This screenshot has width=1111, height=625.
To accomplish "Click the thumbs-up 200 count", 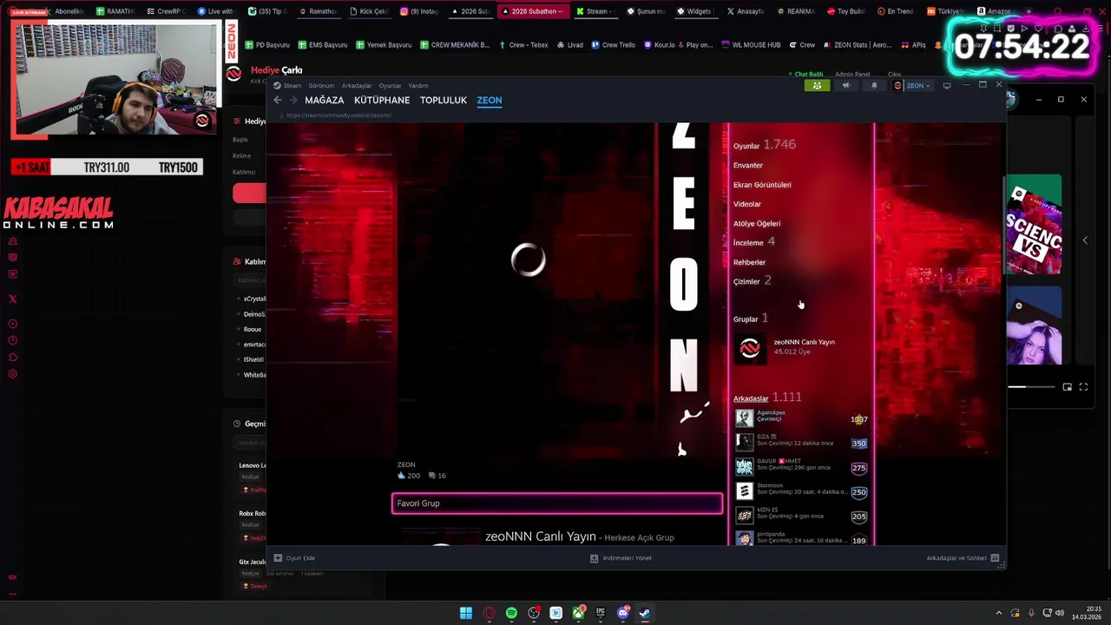I will [x=409, y=476].
